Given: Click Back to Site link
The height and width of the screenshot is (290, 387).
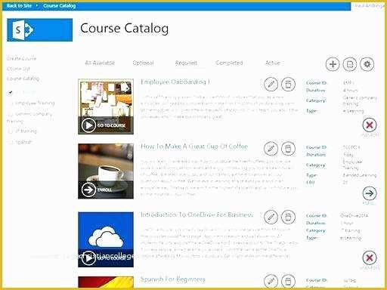Looking at the screenshot, I should coord(19,5).
